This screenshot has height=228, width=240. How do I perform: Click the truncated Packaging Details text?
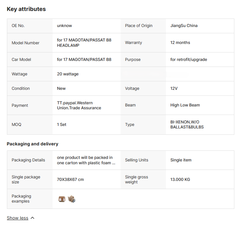click(86, 160)
